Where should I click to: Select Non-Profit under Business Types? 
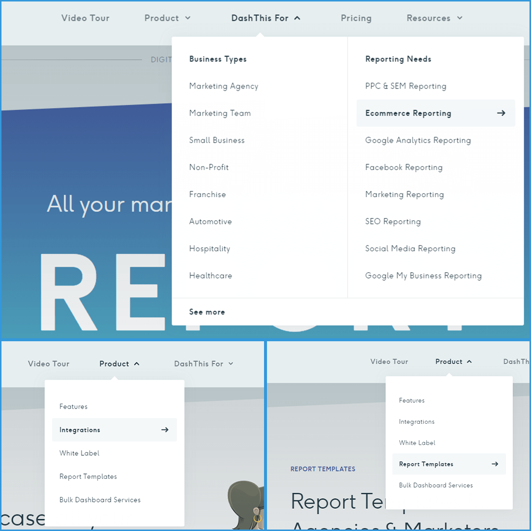click(208, 167)
